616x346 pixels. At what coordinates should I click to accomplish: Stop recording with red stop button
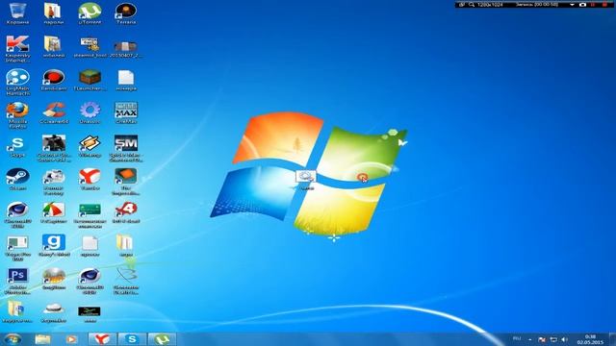click(x=604, y=5)
